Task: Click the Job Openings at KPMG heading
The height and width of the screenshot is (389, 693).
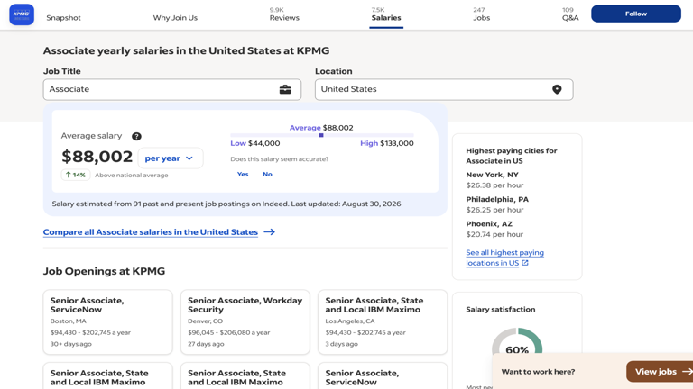Action: point(104,271)
